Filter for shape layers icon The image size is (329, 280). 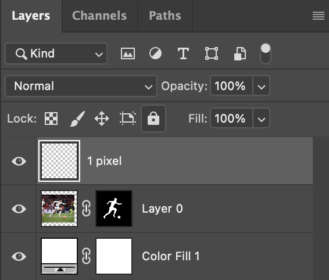212,53
